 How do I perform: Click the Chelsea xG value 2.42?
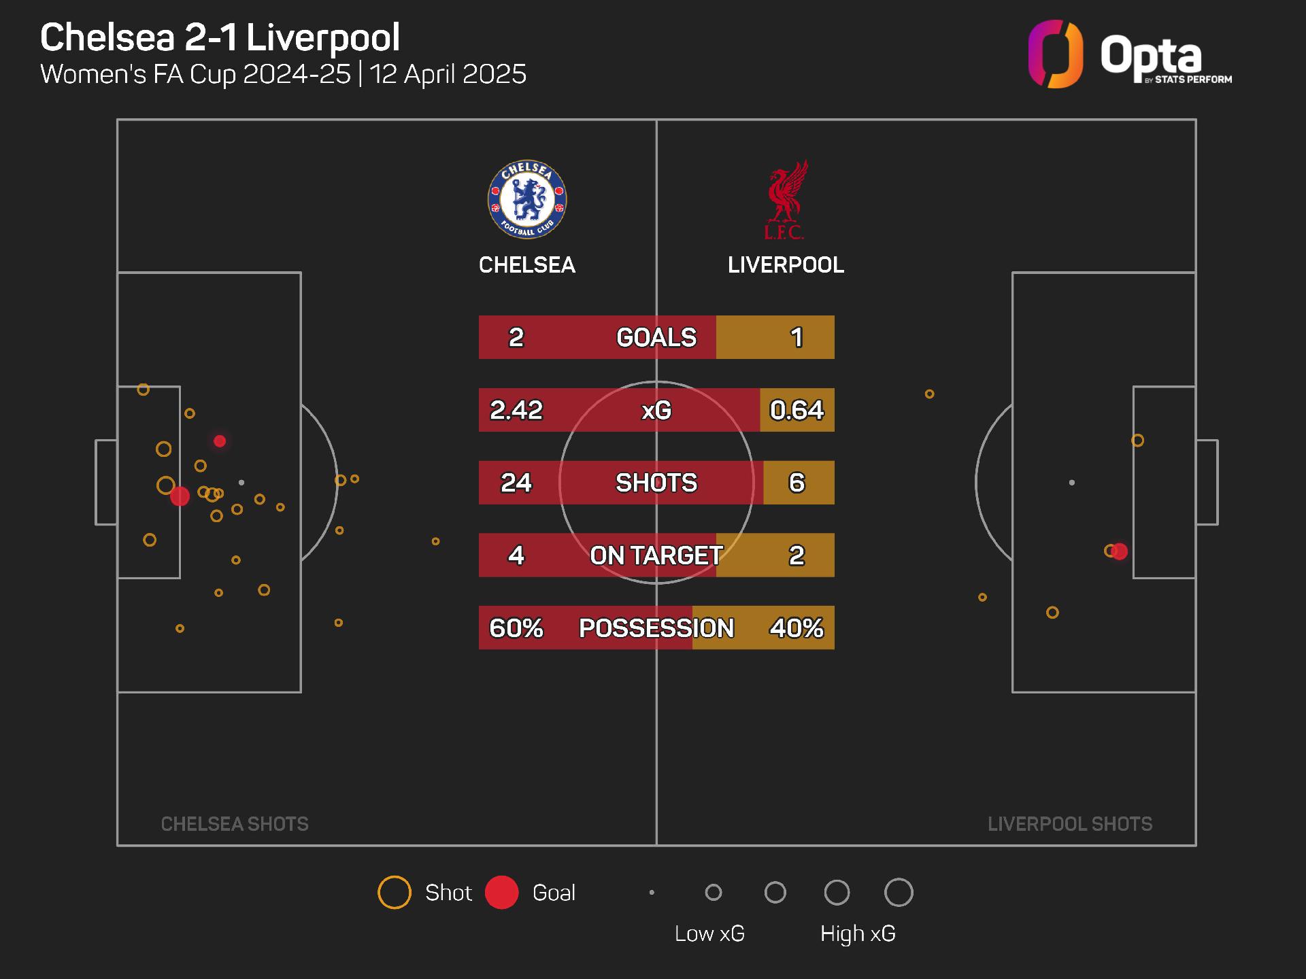coord(516,410)
